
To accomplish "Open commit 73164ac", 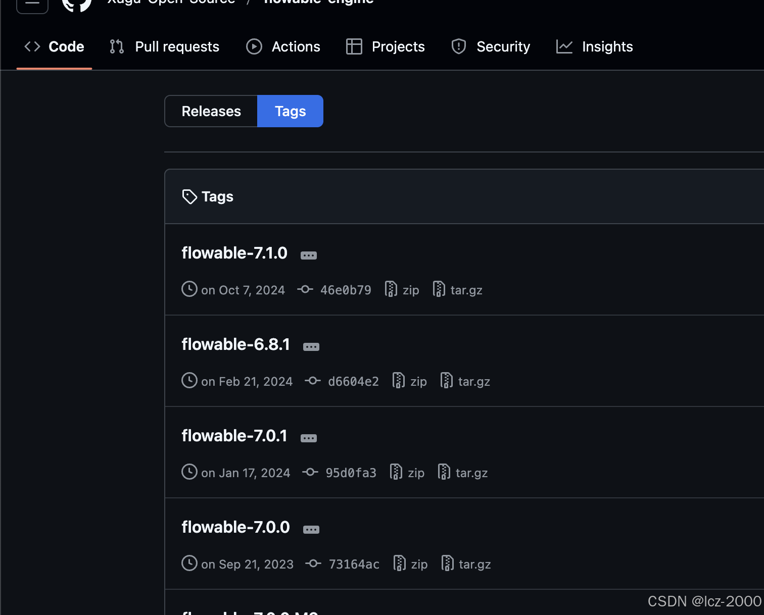I will [x=354, y=565].
